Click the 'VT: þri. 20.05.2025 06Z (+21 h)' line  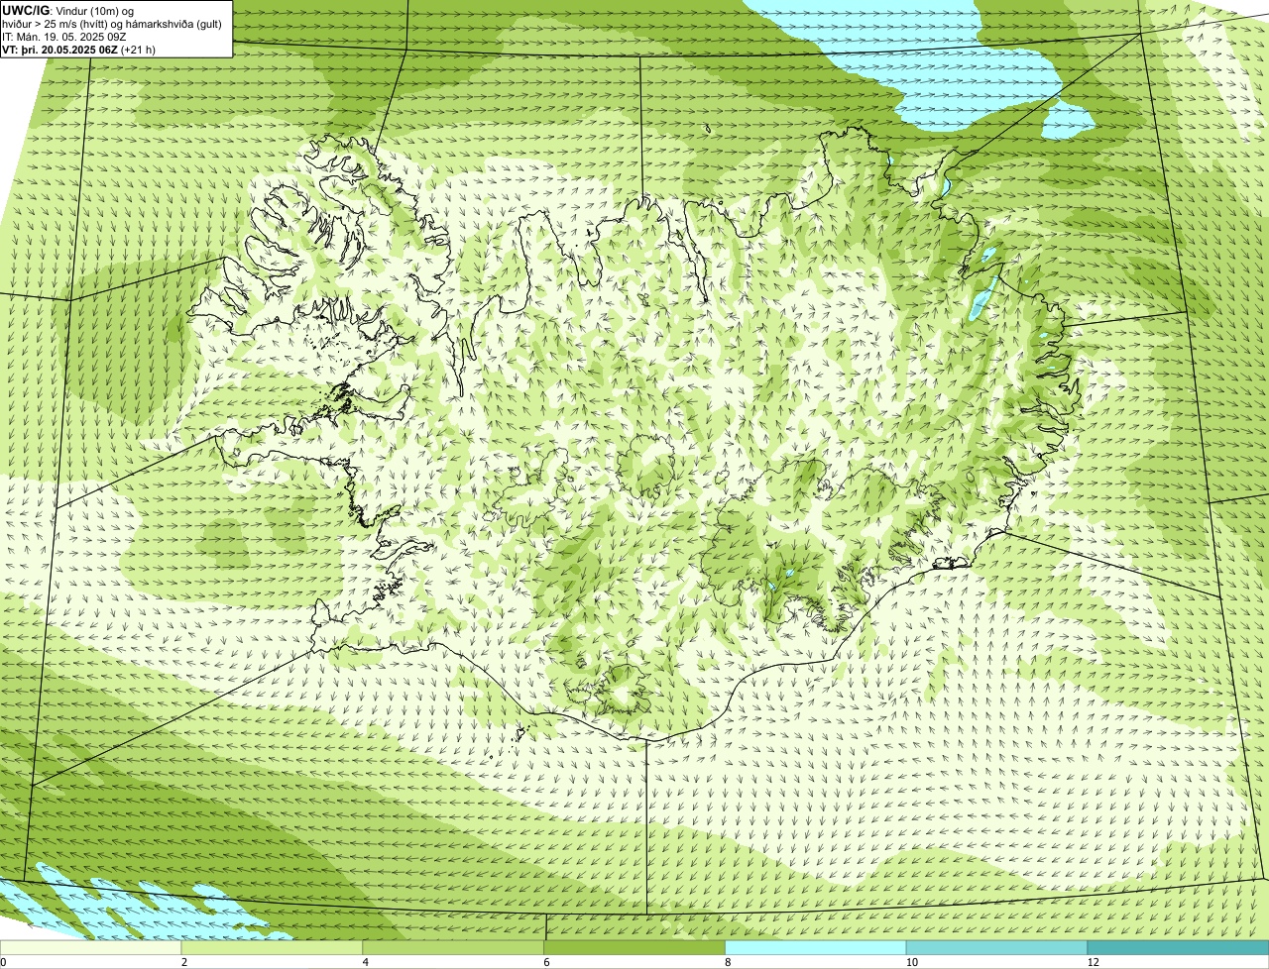click(79, 50)
